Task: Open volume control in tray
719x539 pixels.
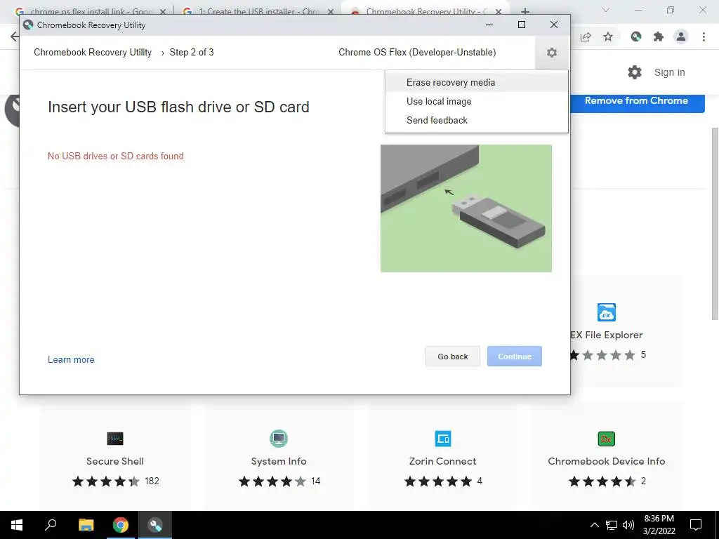Action: click(x=628, y=525)
